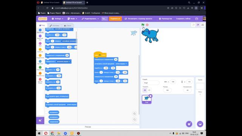
Task: Click the project title field in menu bar
Action: tap(104, 19)
